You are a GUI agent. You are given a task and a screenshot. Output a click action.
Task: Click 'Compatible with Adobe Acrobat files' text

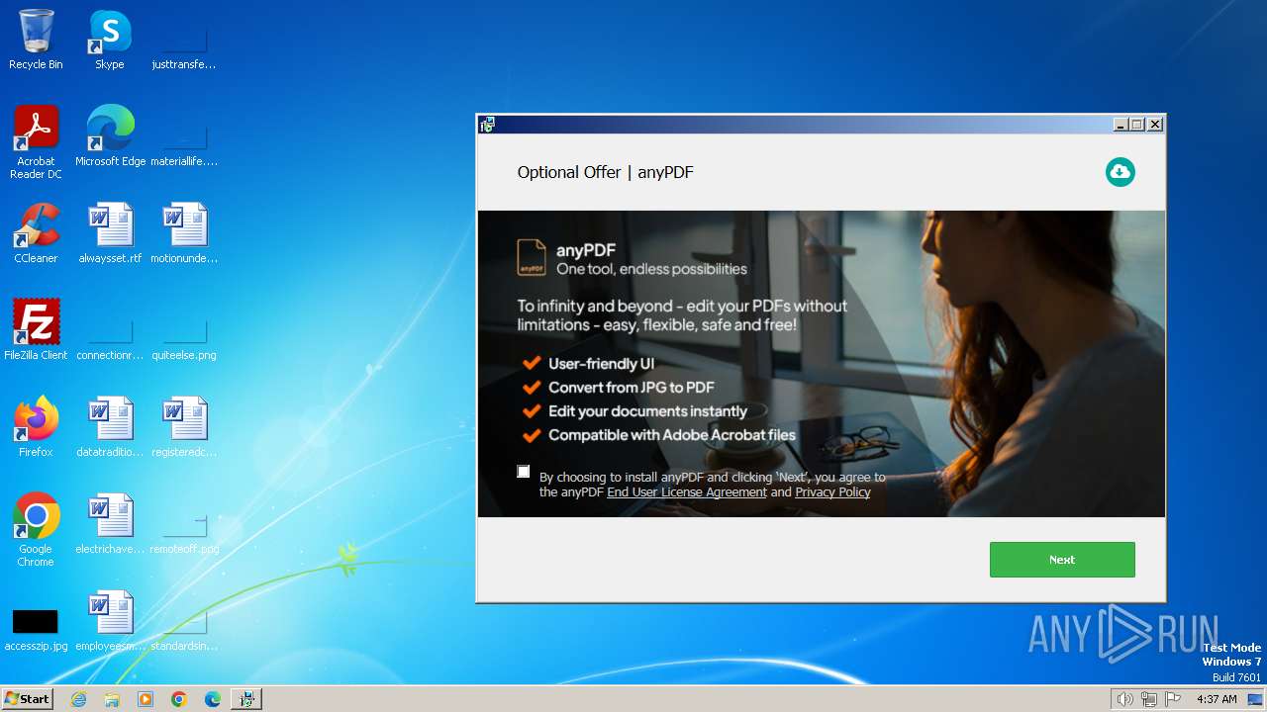coord(672,435)
